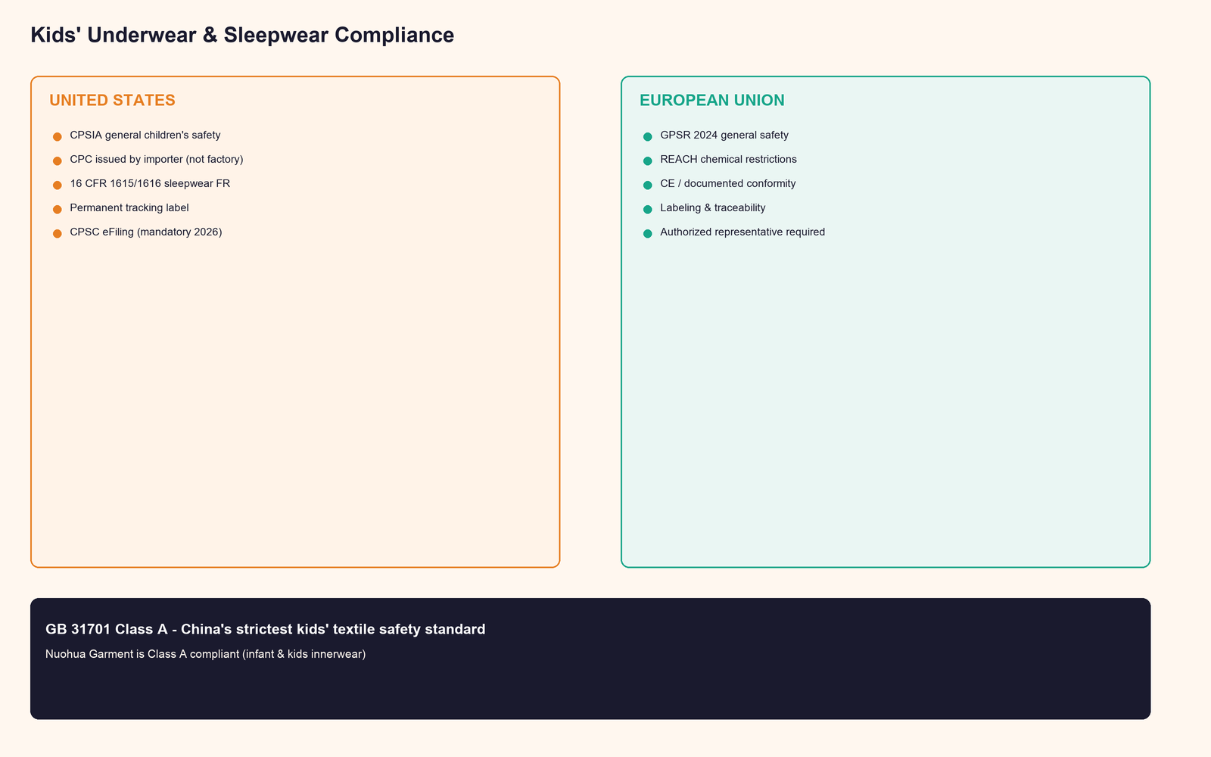Select the UNITED STATES heading
Viewport: 1211px width, 757px height.
coord(112,100)
